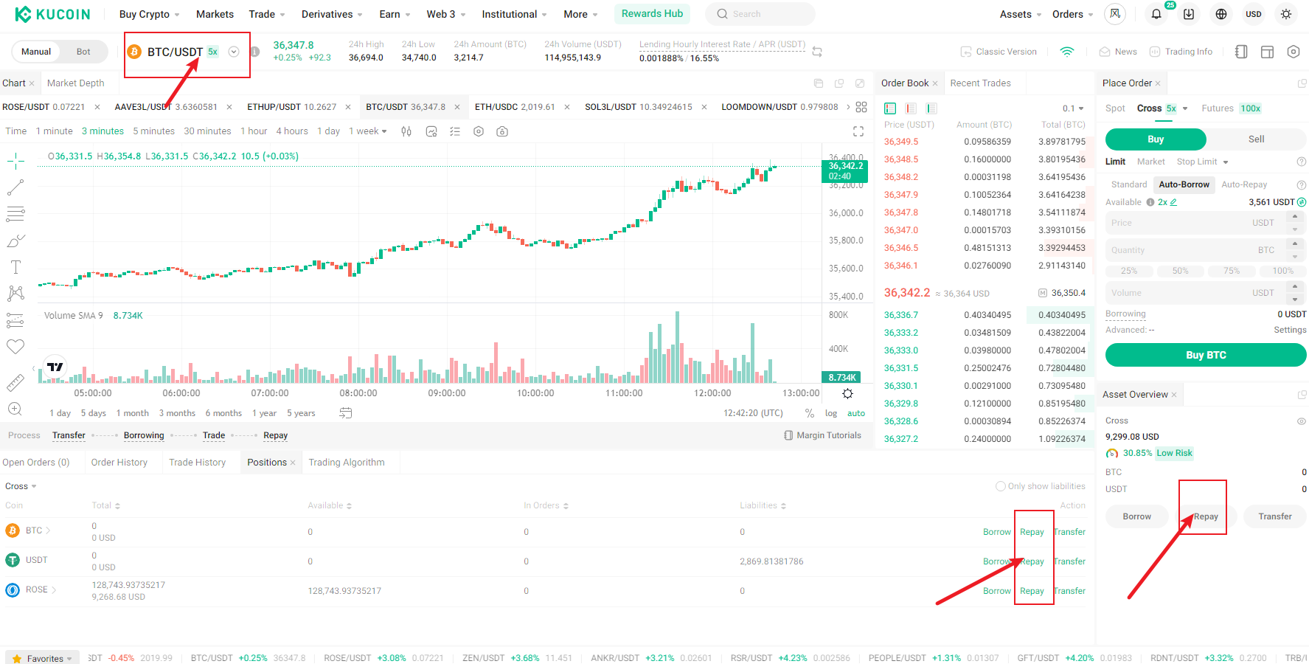Click the info icon beside BTC/USDT pair
This screenshot has width=1309, height=664.
coord(254,52)
